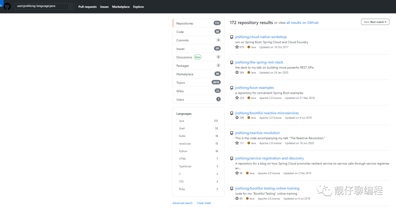Select Marketplace category in sidebar
396x208 pixels.
click(x=198, y=74)
